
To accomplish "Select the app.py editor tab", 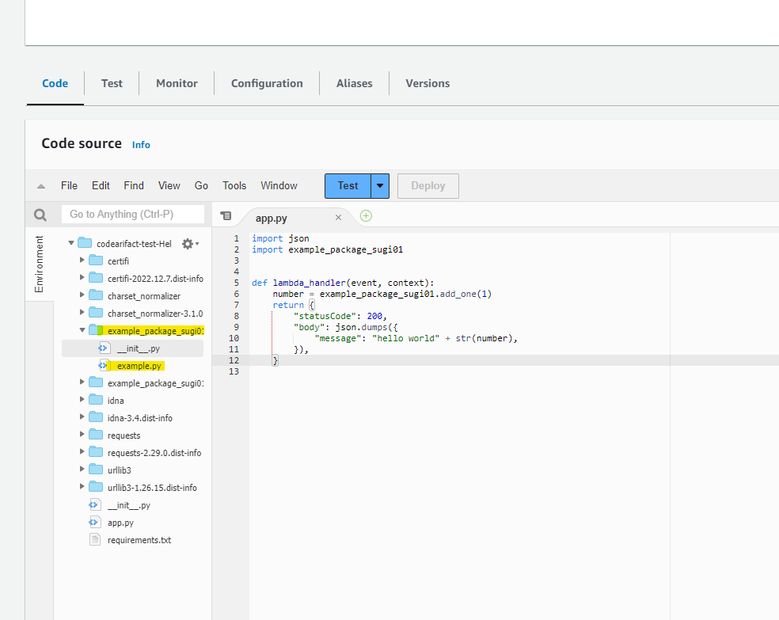I will coord(272,218).
